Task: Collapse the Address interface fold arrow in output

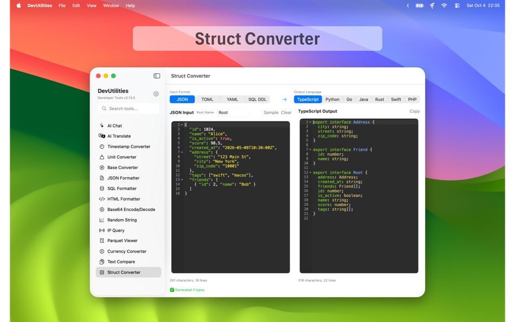Action: tap(310, 122)
